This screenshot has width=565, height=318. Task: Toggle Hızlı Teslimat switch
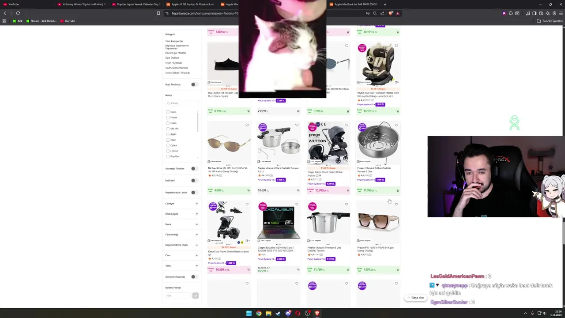click(194, 84)
